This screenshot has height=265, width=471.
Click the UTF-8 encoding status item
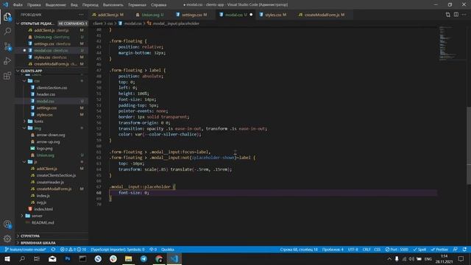pyautogui.click(x=353, y=250)
